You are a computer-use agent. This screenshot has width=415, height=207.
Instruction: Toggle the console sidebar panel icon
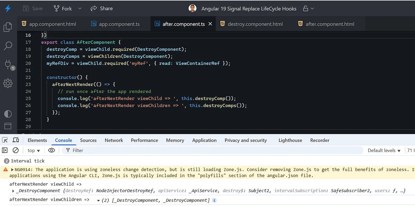(x=5, y=150)
